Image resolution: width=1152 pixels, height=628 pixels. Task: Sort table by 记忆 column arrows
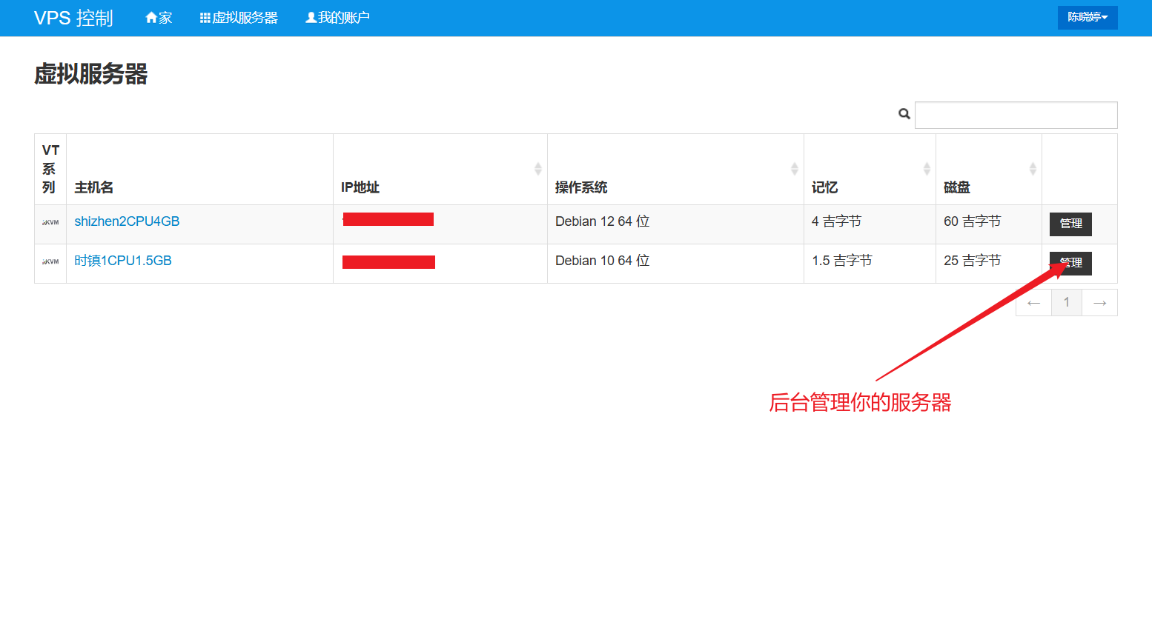coord(927,169)
